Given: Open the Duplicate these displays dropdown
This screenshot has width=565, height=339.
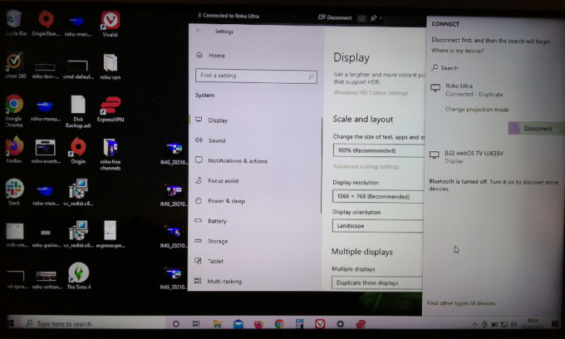Looking at the screenshot, I should coord(377,282).
